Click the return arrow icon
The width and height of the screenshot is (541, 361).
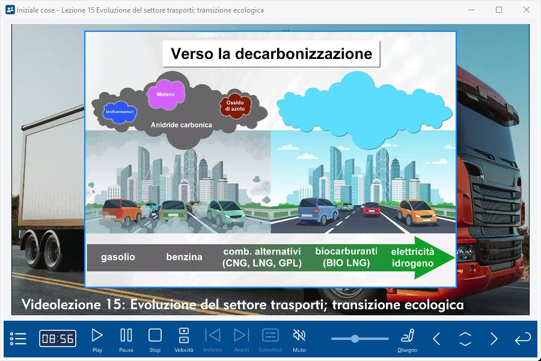pyautogui.click(x=523, y=339)
